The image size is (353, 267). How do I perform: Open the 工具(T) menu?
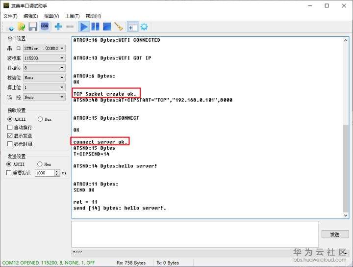point(72,16)
